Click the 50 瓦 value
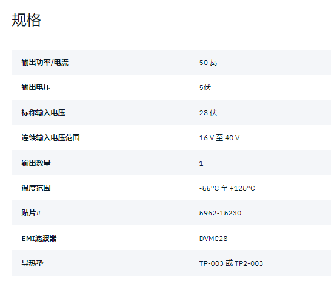This screenshot has height=281, width=331. (x=208, y=63)
